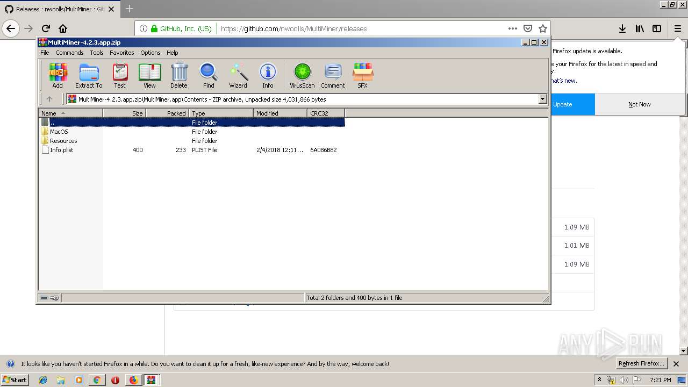Dismiss the Firefox notification bar
The width and height of the screenshot is (688, 387).
pos(676,364)
